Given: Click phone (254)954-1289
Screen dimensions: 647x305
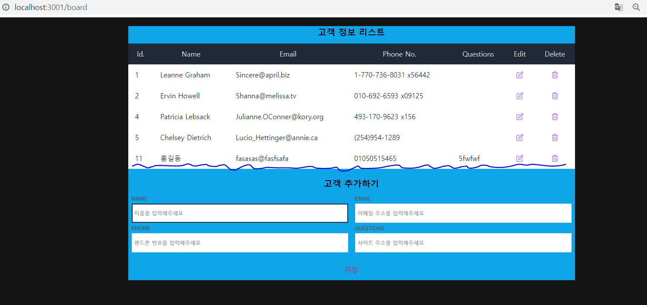Looking at the screenshot, I should [377, 137].
